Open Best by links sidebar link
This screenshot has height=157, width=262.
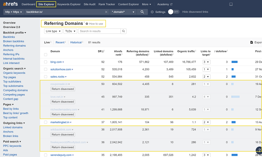(x=11, y=109)
